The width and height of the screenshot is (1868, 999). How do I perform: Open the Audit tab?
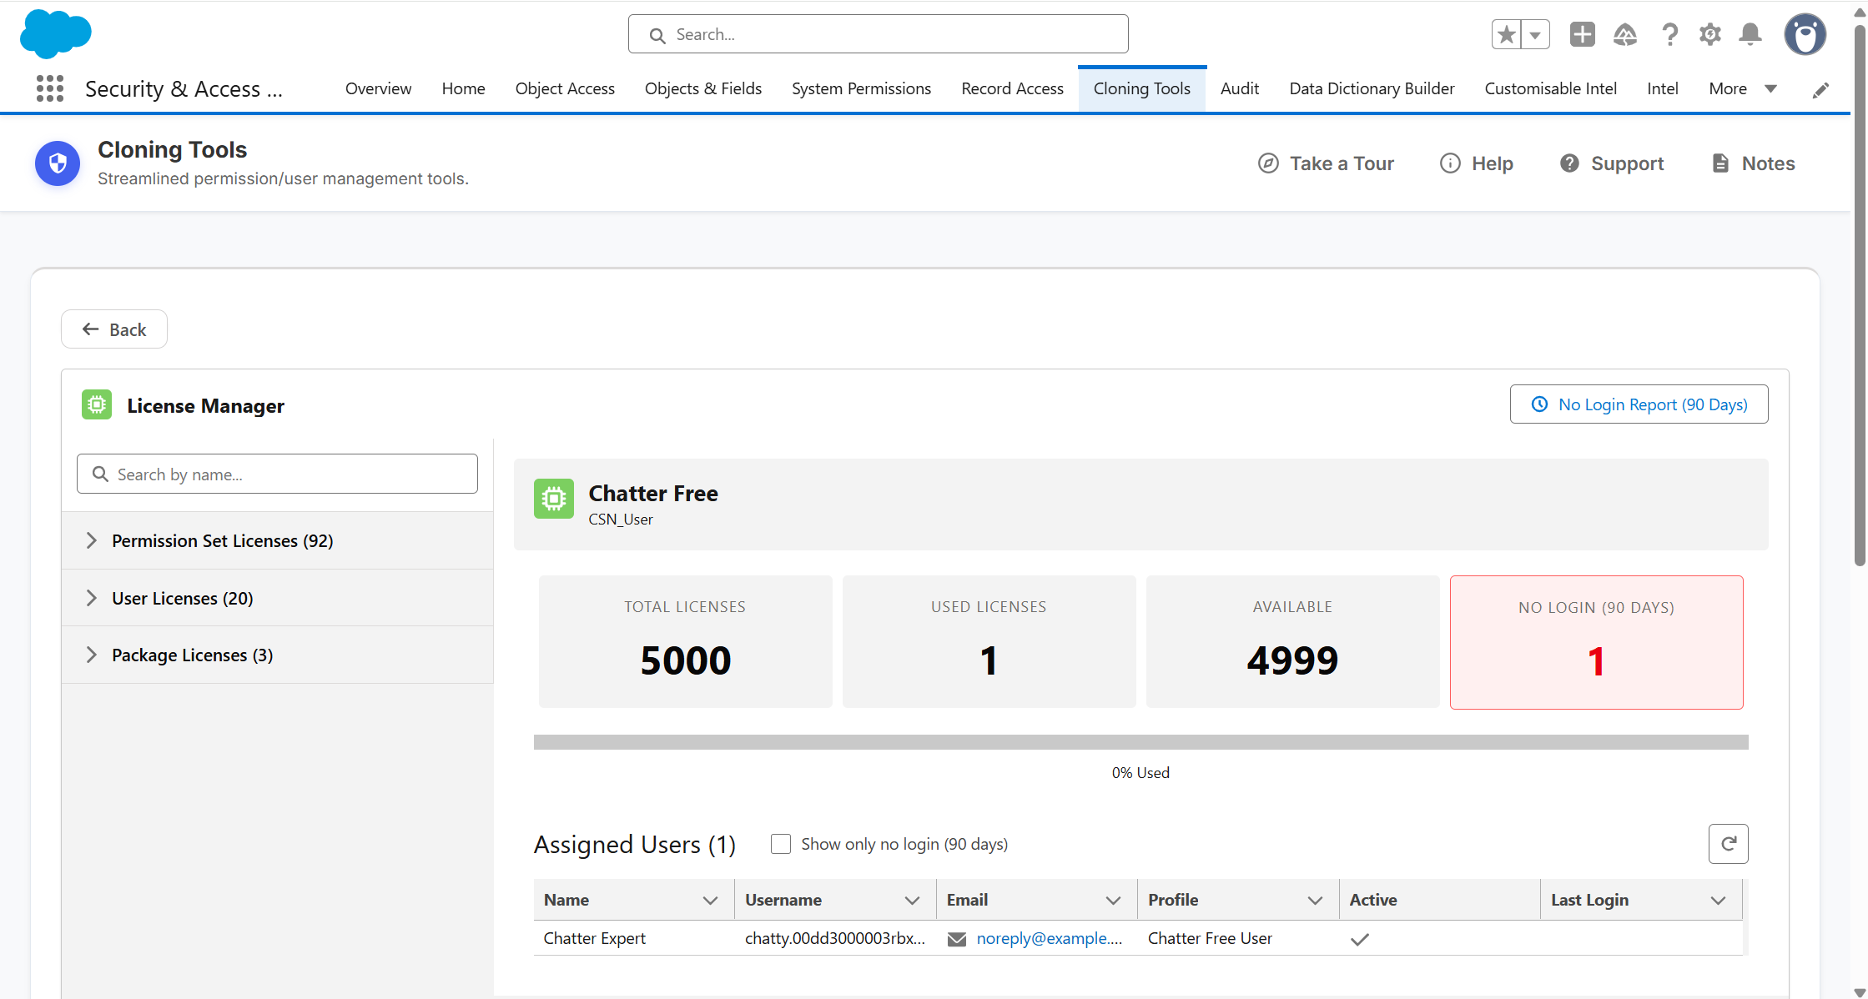[1240, 88]
